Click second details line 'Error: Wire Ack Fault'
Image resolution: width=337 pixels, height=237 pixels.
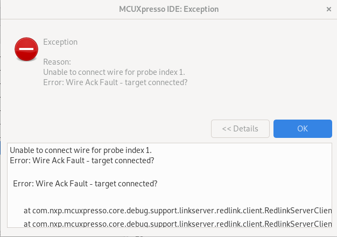(82, 161)
